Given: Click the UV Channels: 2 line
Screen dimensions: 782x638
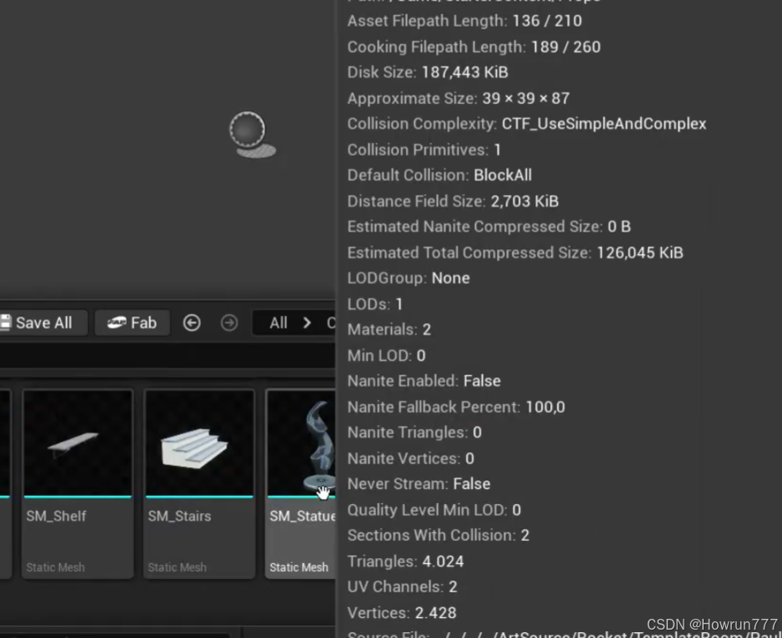Looking at the screenshot, I should [x=402, y=586].
